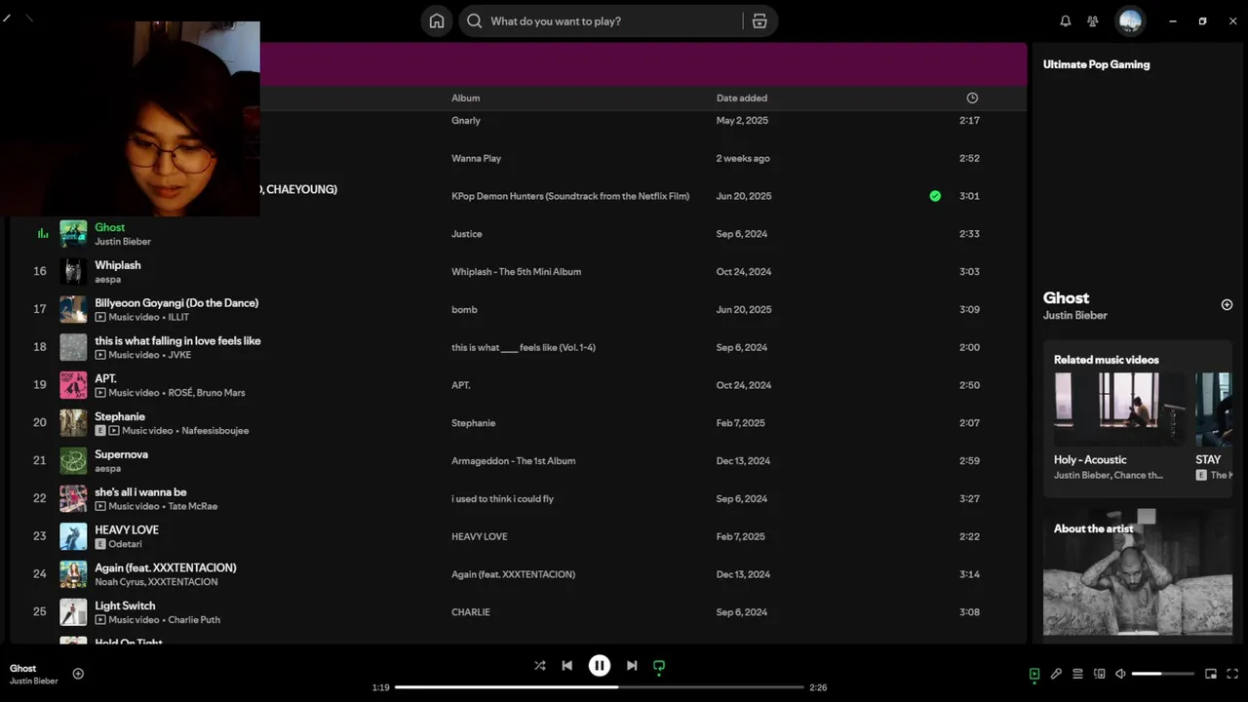Open 'Whiplash - The 5th Mini Album' link
Screen dimensions: 1248x702
tap(516, 272)
